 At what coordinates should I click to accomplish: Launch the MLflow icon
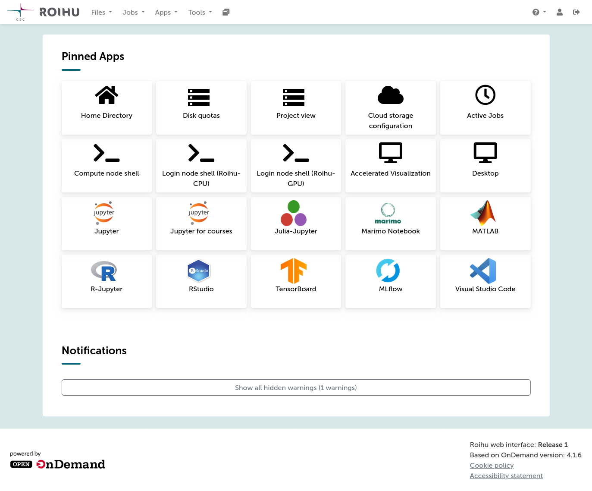pos(388,271)
